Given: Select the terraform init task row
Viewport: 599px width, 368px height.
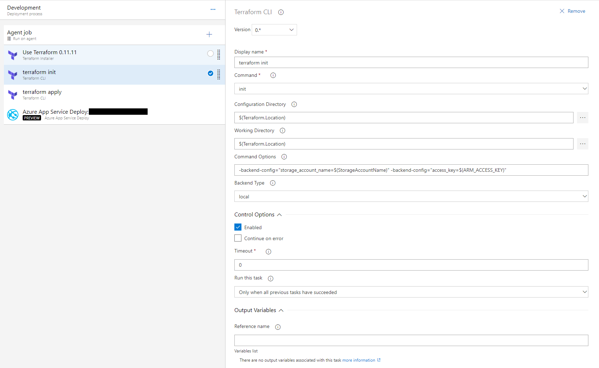Looking at the screenshot, I should pos(114,75).
